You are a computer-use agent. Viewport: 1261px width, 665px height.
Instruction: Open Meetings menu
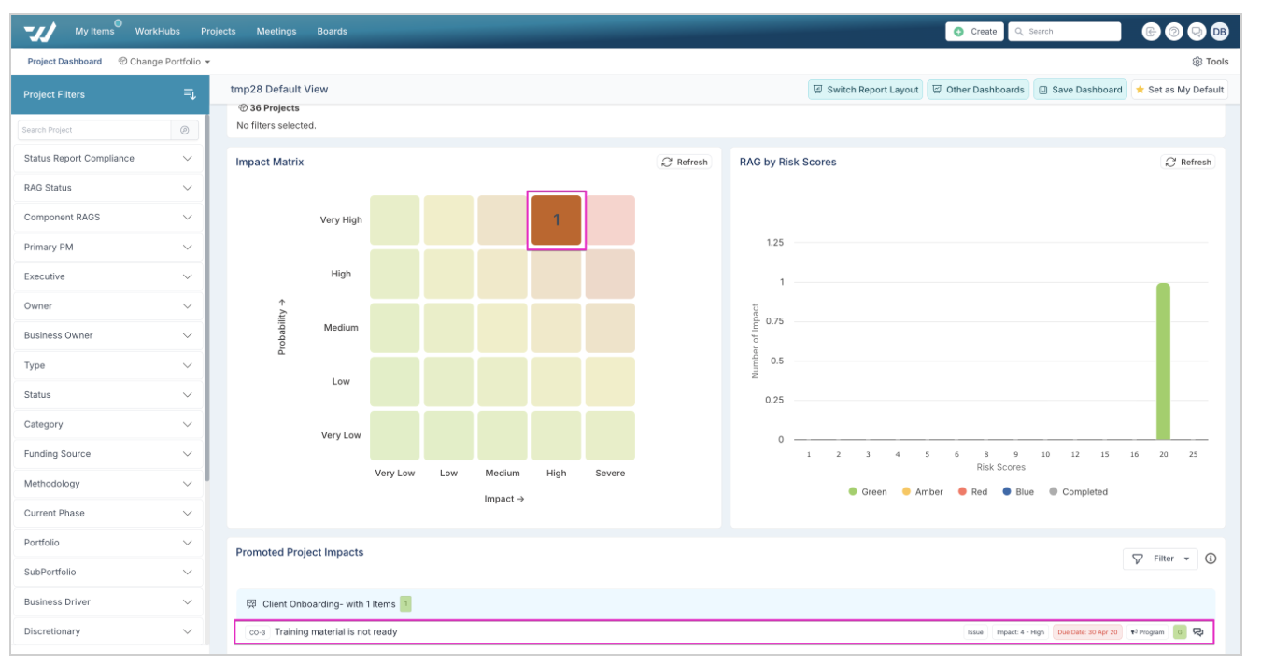[x=276, y=32]
